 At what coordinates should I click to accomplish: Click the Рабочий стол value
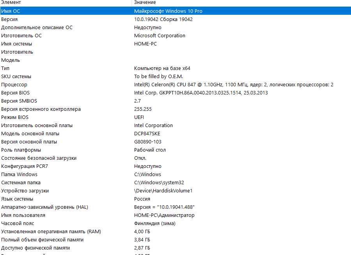point(150,150)
